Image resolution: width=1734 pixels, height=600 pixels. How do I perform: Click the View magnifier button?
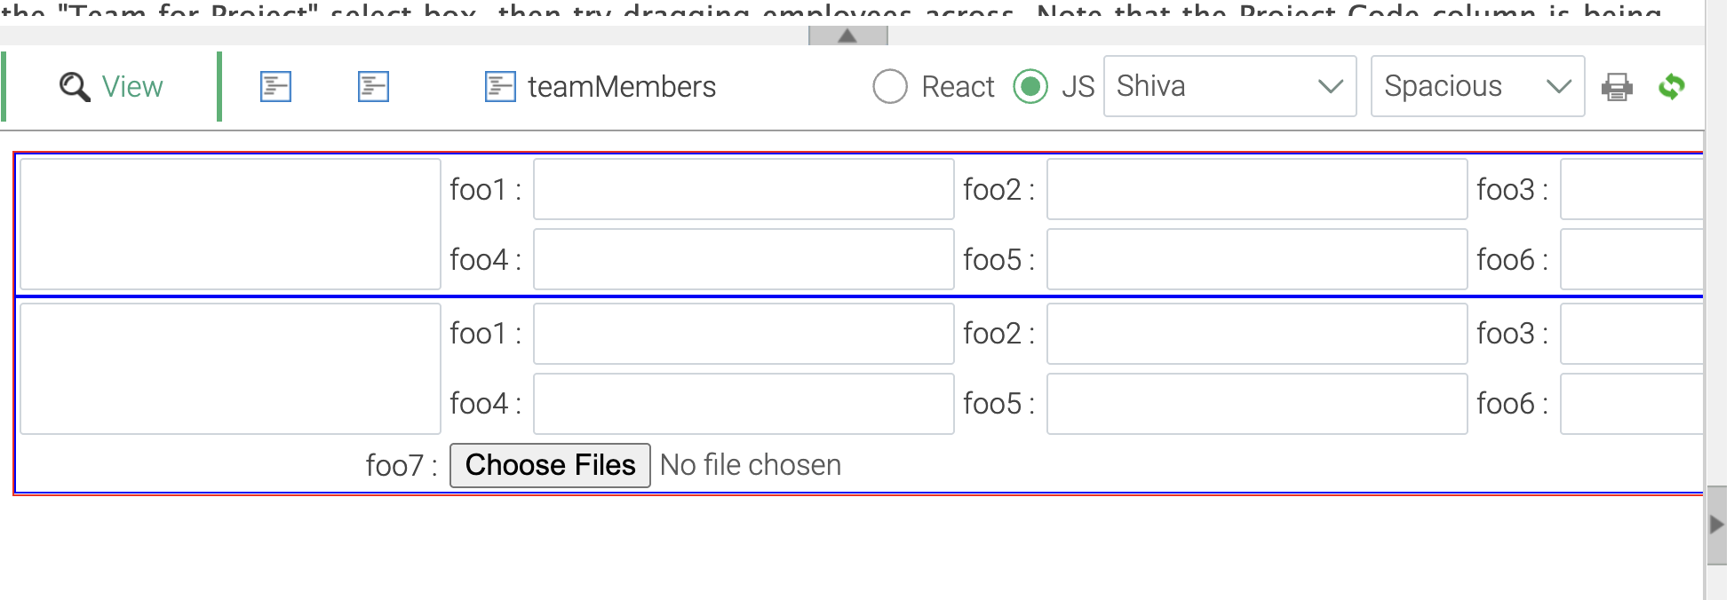(x=111, y=87)
